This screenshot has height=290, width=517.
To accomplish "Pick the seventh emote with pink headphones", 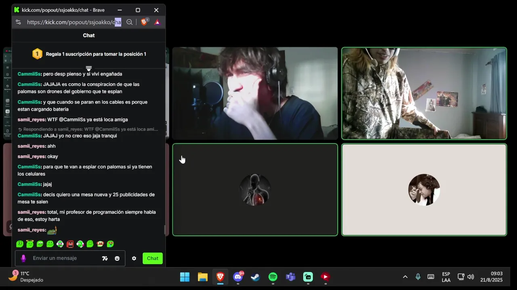I will pyautogui.click(x=80, y=244).
